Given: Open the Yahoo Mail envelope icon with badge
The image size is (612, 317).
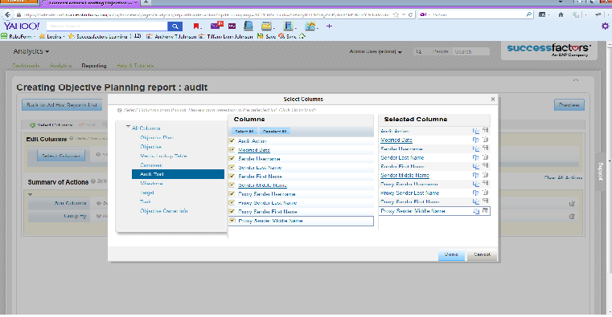Looking at the screenshot, I should (216, 26).
